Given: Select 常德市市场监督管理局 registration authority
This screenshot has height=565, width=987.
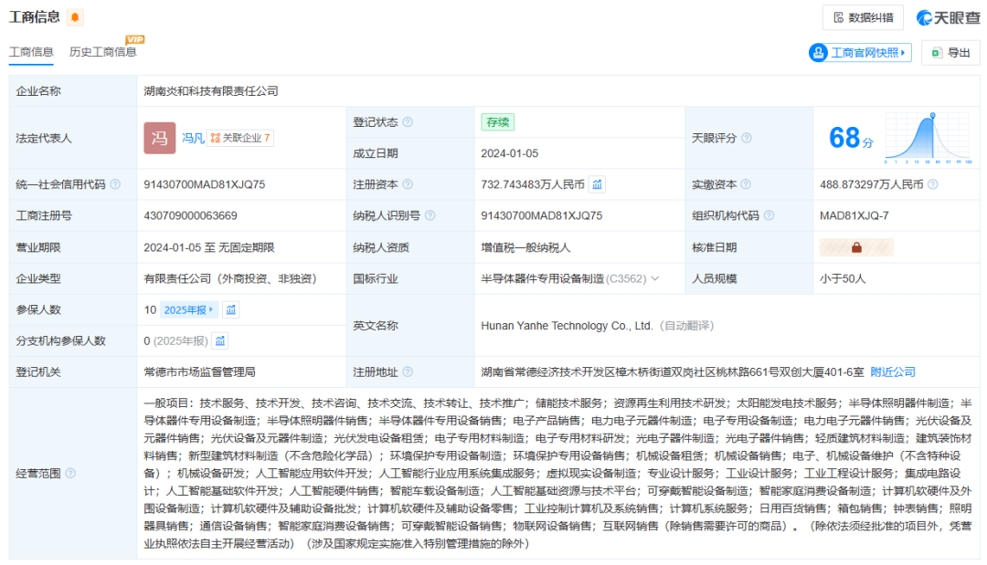Looking at the screenshot, I should (199, 372).
